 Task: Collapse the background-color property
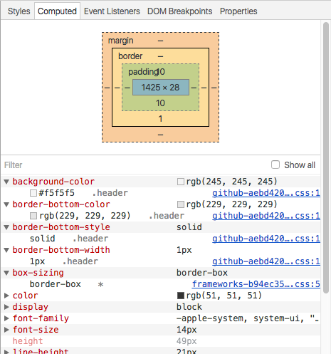point(6,182)
